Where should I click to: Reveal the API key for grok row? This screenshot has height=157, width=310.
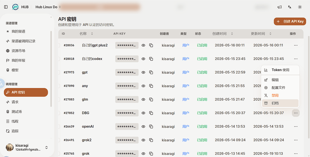click(143, 153)
